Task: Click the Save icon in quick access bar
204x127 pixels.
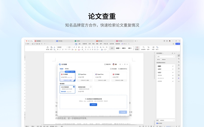Action: [33, 44]
